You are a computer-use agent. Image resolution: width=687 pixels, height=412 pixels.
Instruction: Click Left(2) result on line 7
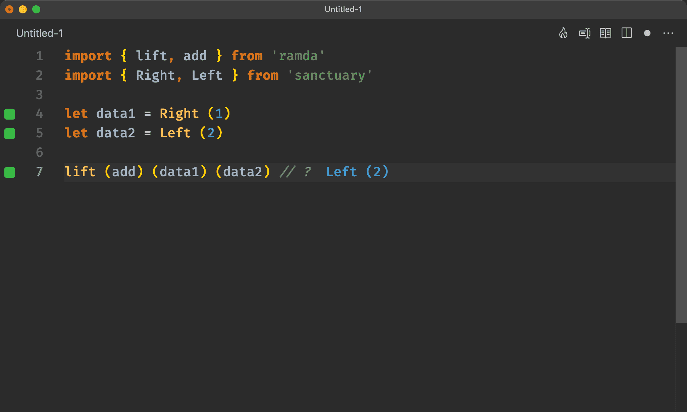(x=358, y=171)
